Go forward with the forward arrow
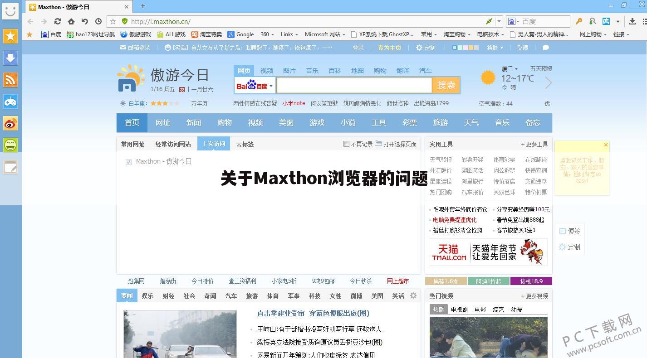 [44, 21]
